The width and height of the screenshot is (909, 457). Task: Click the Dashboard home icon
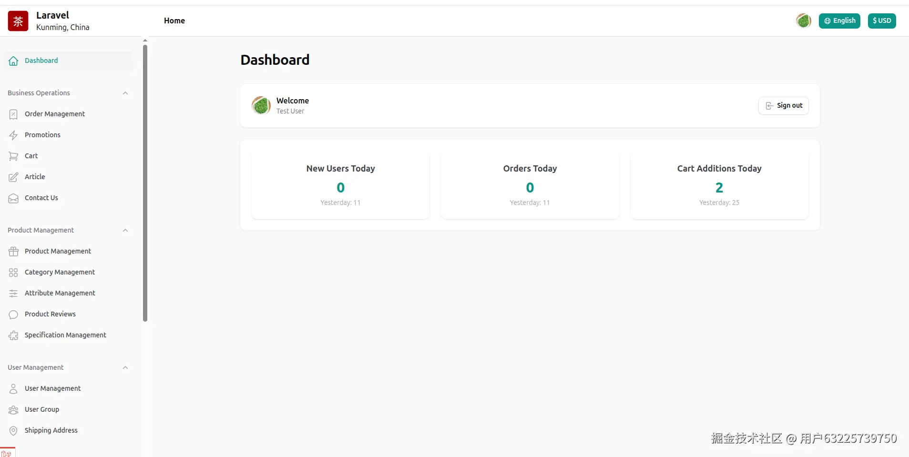pos(13,61)
